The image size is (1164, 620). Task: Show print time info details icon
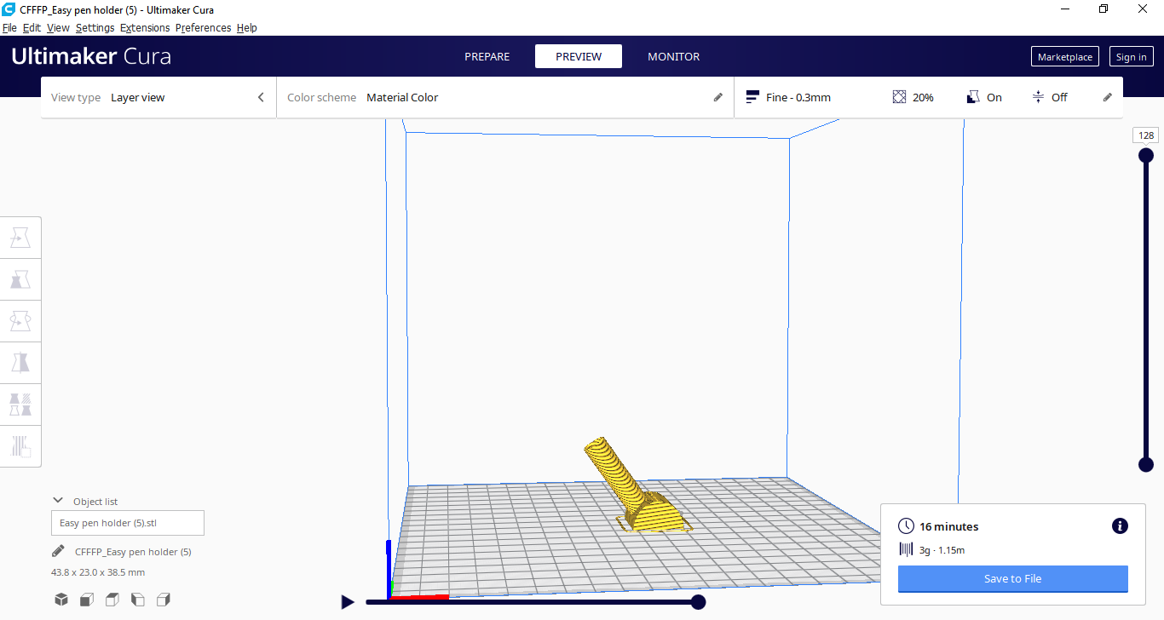(x=1120, y=526)
